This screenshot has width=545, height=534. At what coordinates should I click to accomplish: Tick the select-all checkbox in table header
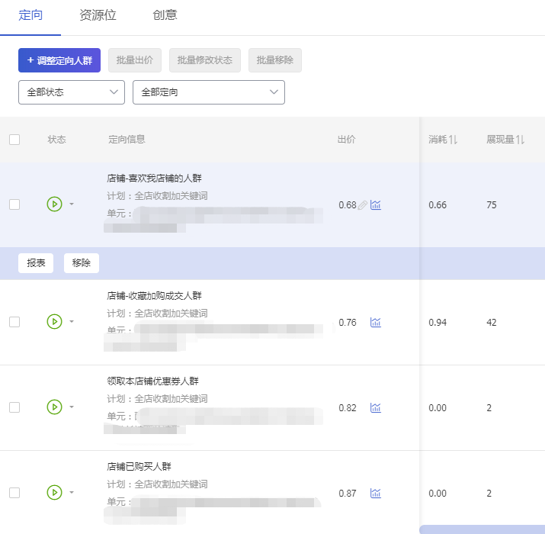tap(14, 140)
